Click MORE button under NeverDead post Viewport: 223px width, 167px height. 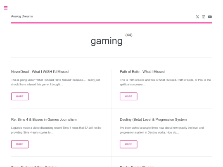[20, 96]
